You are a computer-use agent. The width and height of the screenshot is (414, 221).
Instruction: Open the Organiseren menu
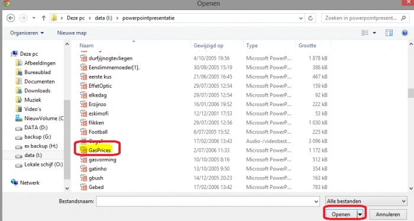click(27, 33)
